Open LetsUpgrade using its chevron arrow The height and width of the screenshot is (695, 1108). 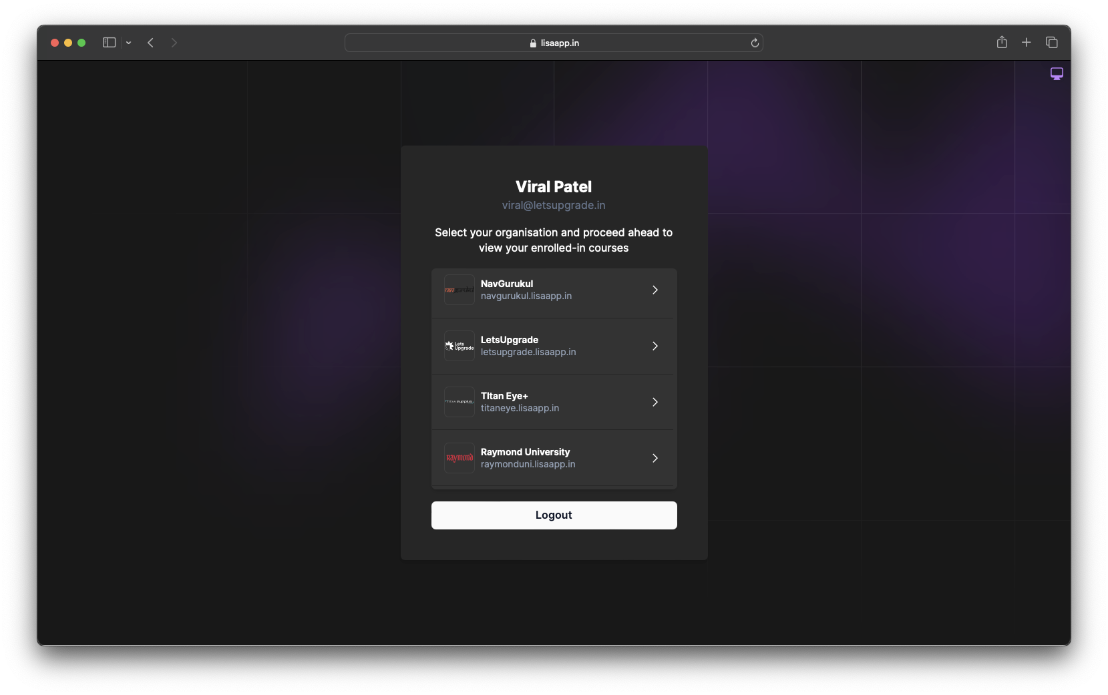tap(655, 346)
